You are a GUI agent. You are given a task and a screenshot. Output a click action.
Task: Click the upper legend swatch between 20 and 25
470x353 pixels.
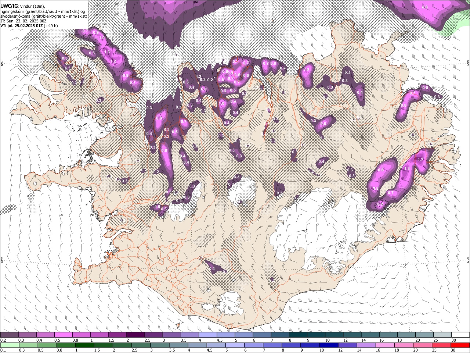[424, 335]
